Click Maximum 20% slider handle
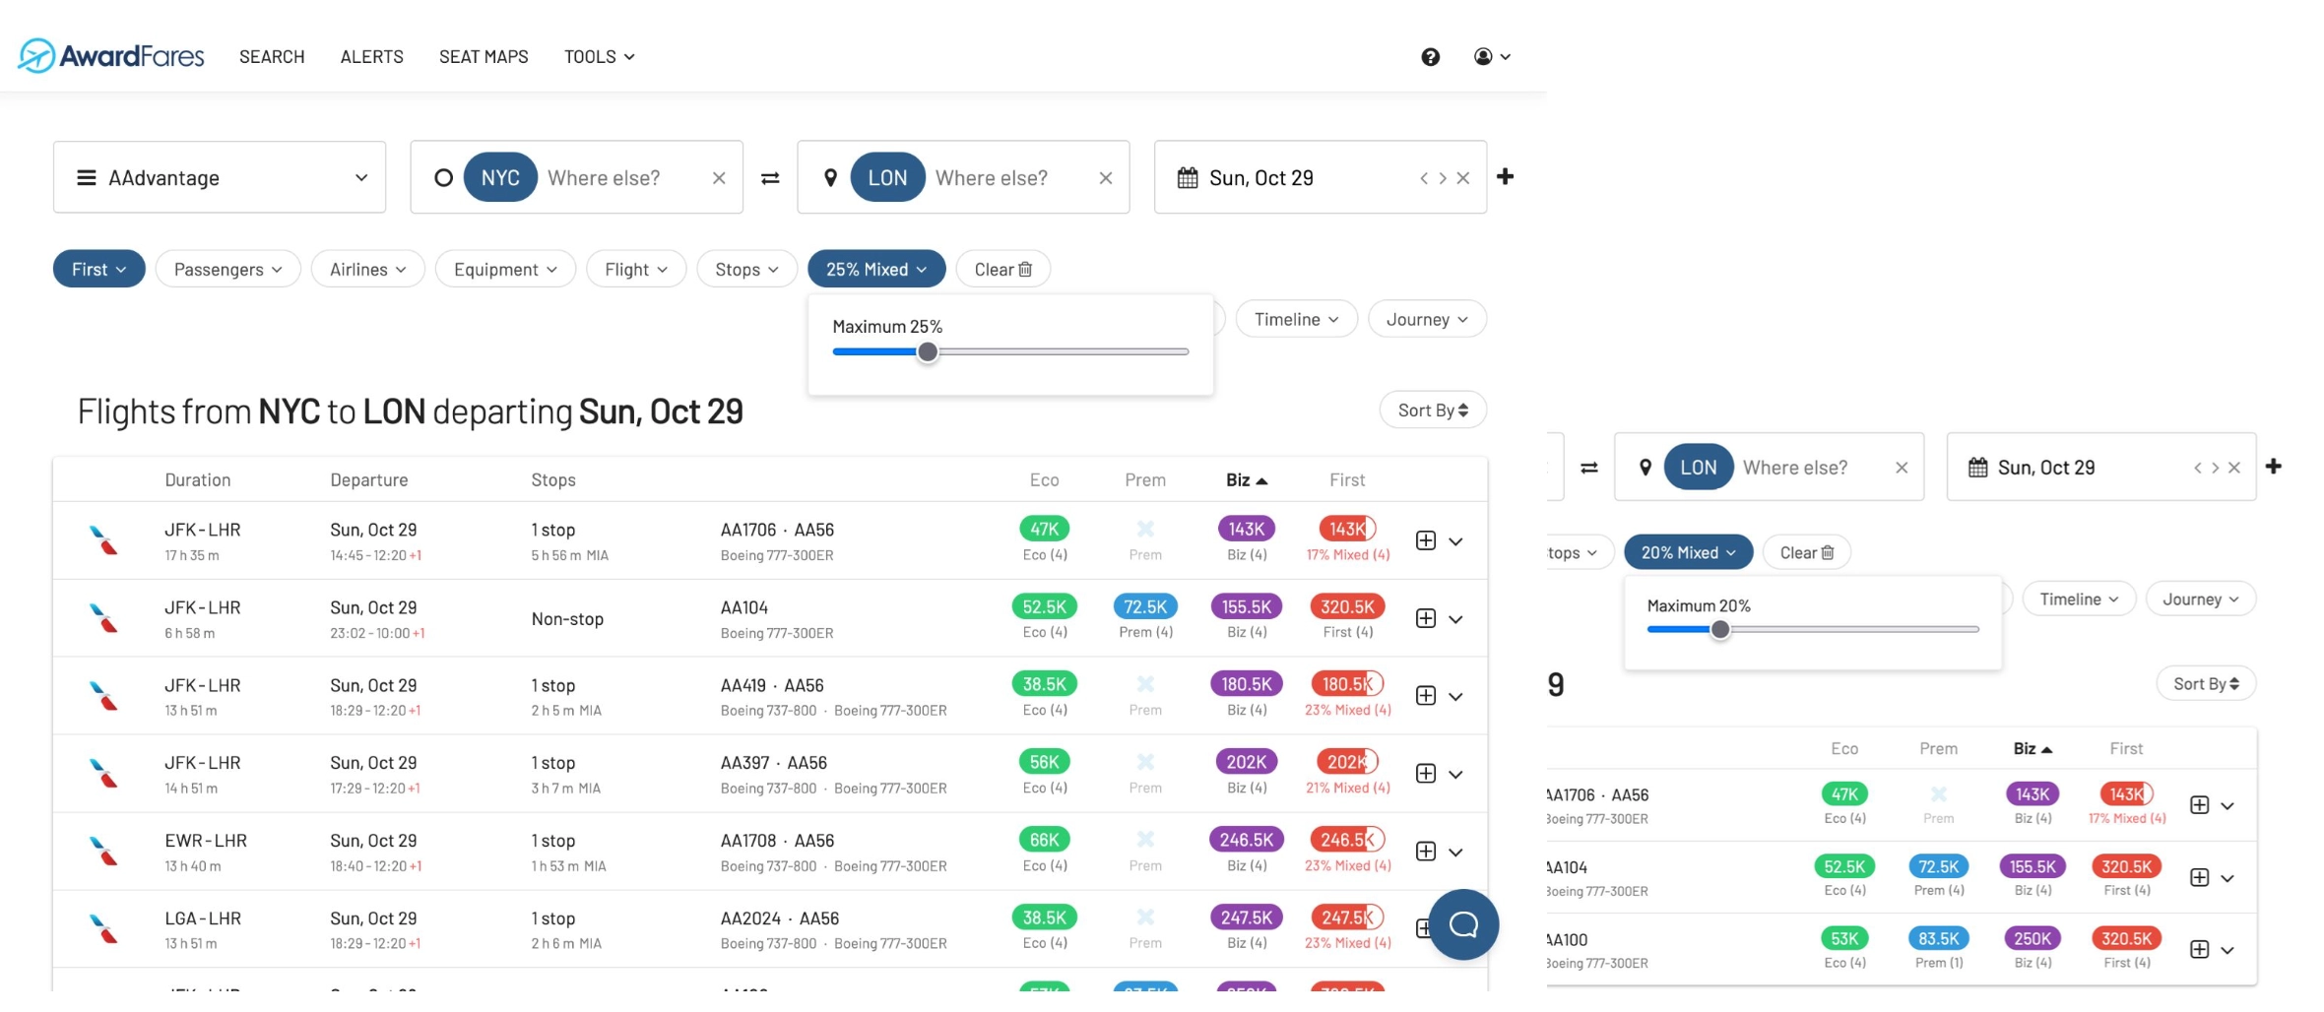 pyautogui.click(x=1719, y=629)
